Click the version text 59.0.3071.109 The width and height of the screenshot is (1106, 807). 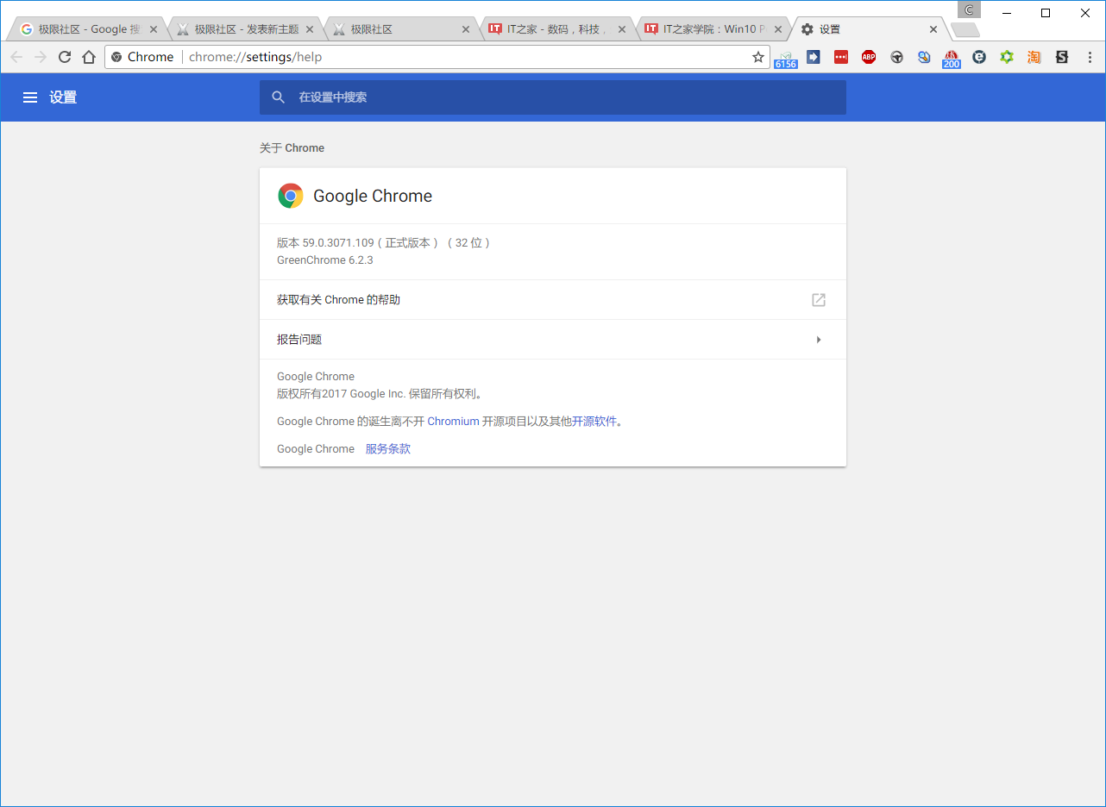(338, 243)
